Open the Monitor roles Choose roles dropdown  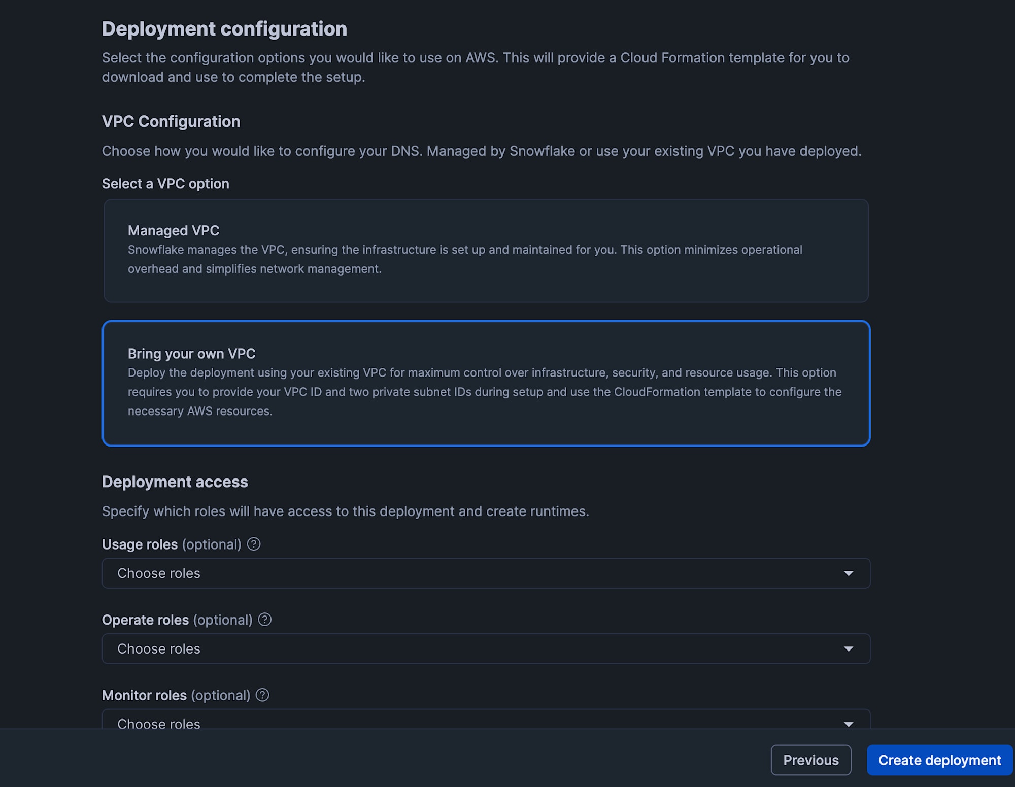[x=486, y=719]
